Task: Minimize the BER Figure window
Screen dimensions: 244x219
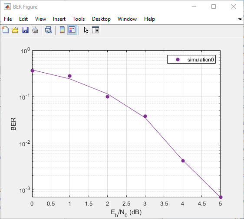Action: coord(194,6)
